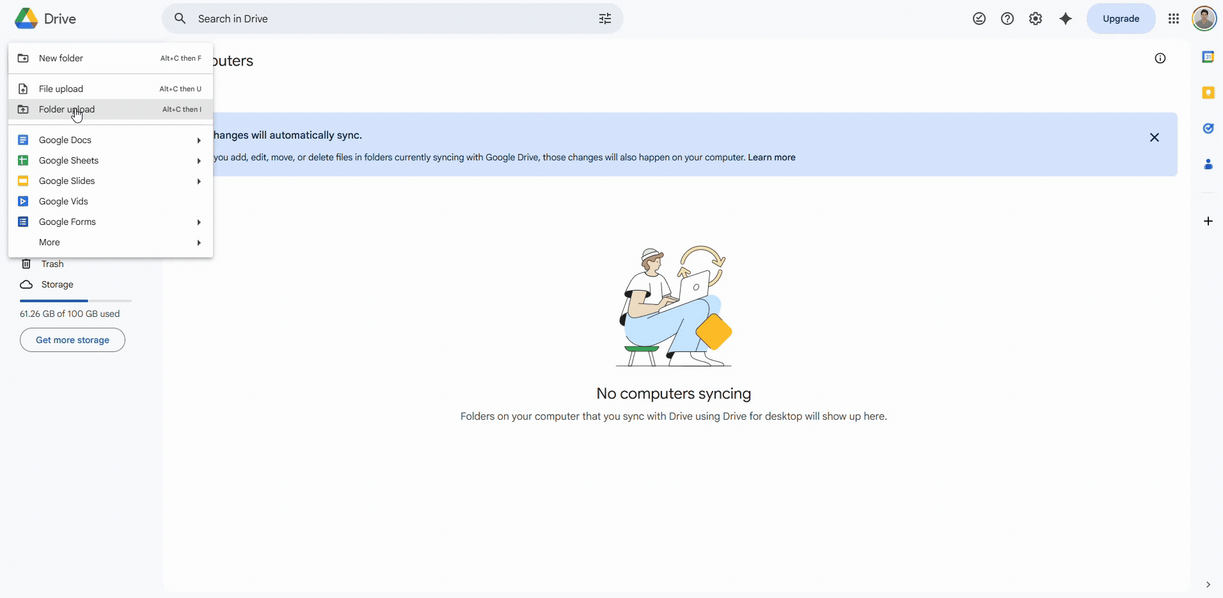Screen dimensions: 1223x598
Task: Click the storage usage progress bar
Action: coord(75,300)
